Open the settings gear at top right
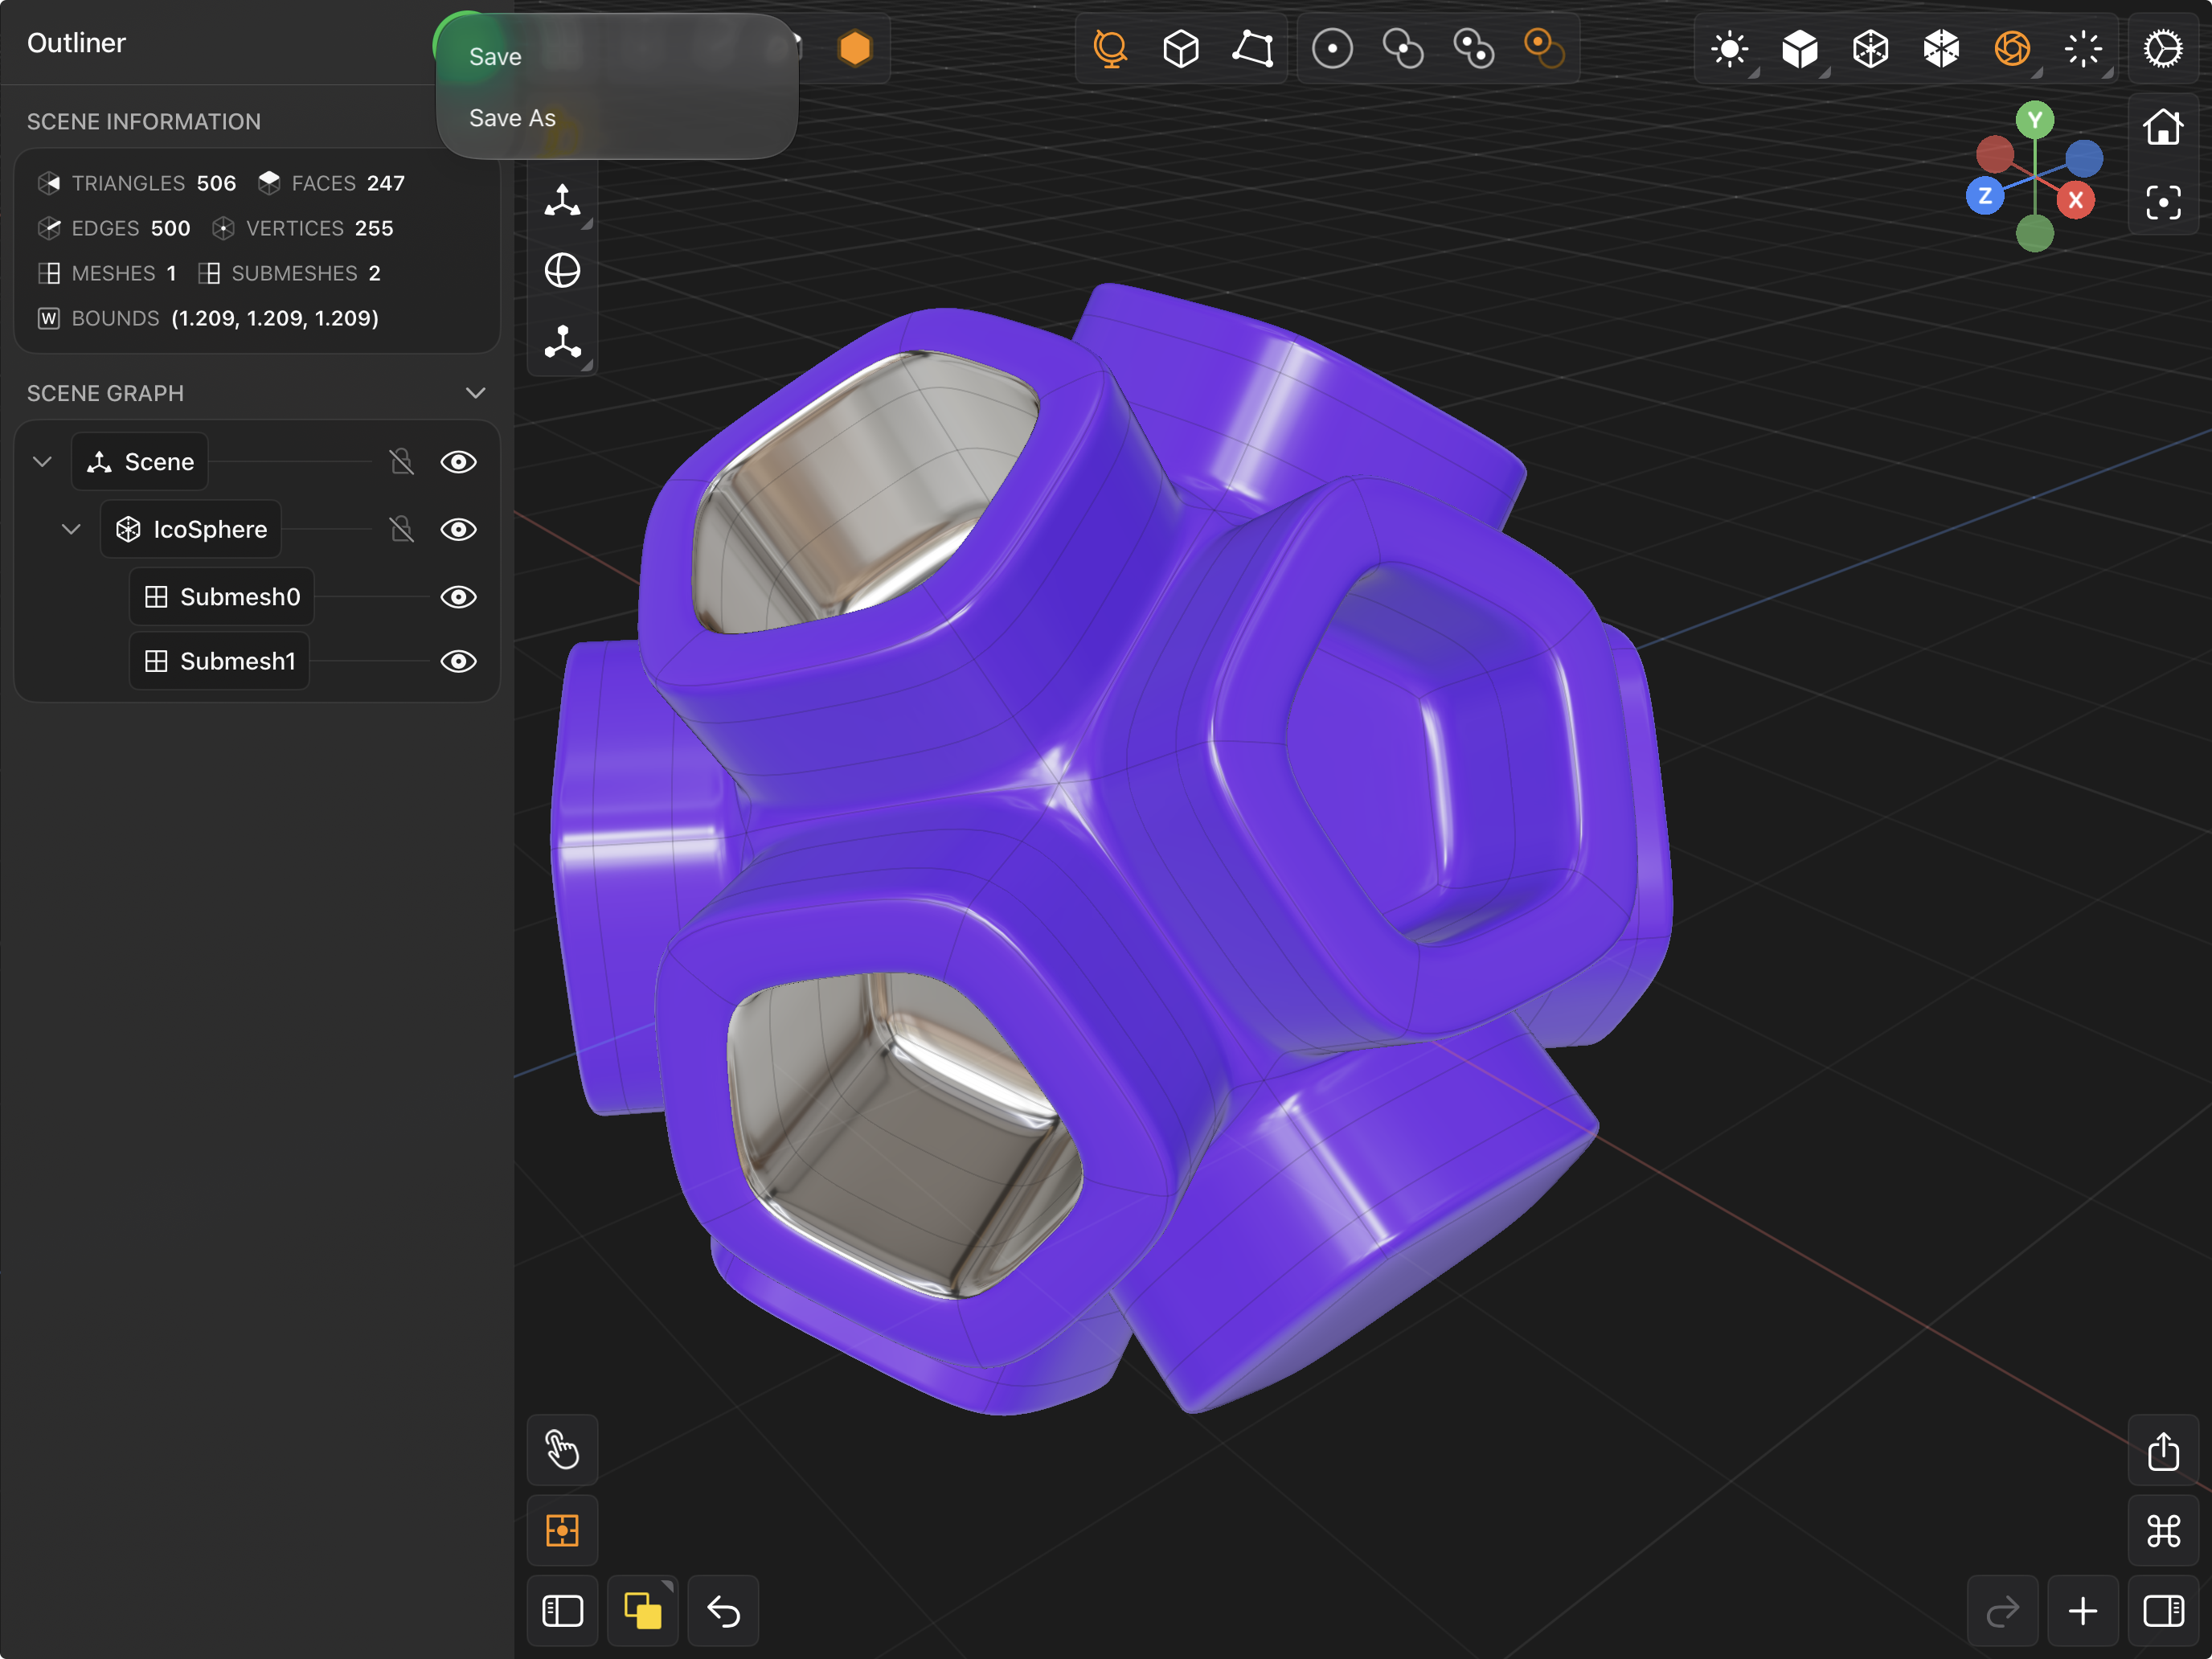 [2163, 48]
